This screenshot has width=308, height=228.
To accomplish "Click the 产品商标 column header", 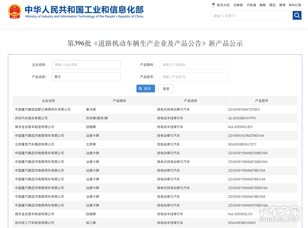I will pos(120,101).
